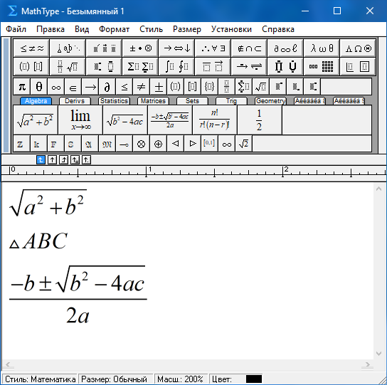Open the uppercase Greek letters palette

358,48
